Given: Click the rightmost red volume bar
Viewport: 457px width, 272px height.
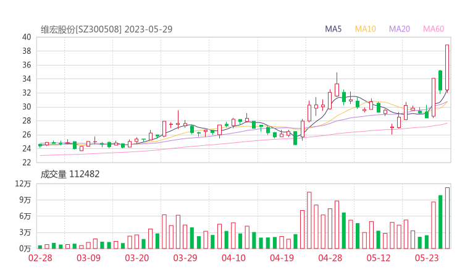Looking at the screenshot, I should [447, 218].
